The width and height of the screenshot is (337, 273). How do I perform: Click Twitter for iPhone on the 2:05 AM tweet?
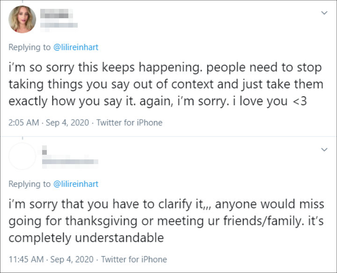[x=129, y=123]
